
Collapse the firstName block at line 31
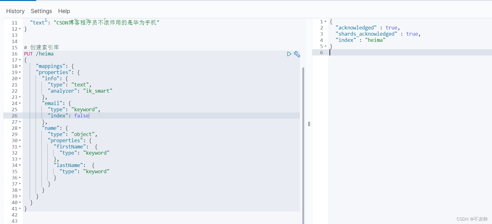click(x=20, y=147)
